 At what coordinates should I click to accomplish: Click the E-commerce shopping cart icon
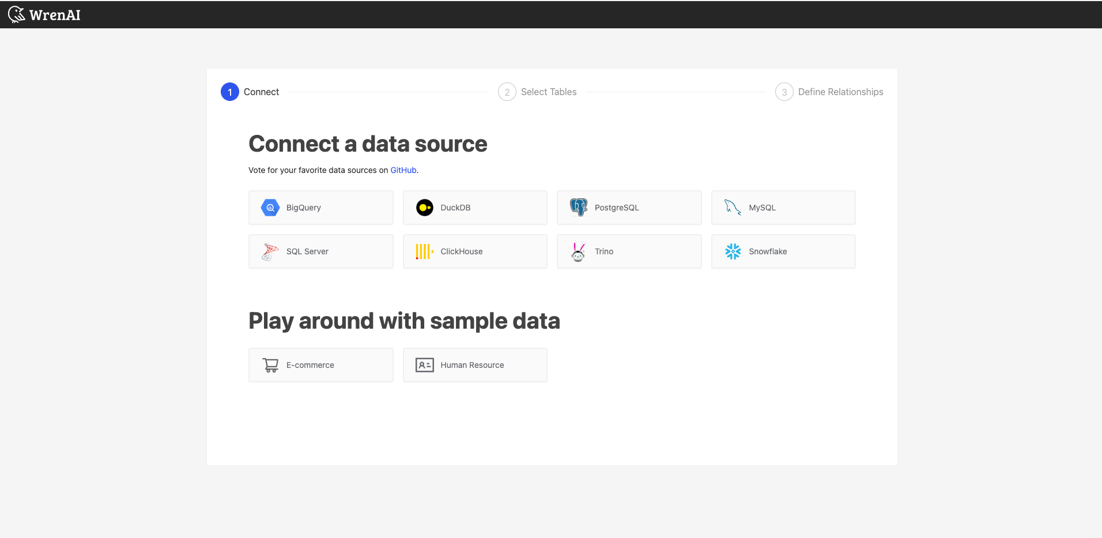[x=270, y=365]
